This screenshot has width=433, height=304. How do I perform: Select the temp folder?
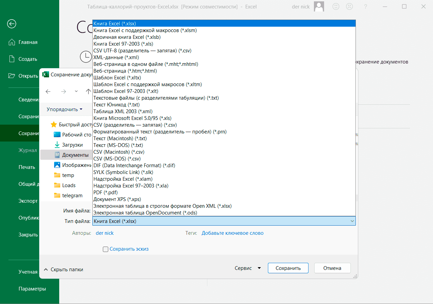(x=64, y=175)
